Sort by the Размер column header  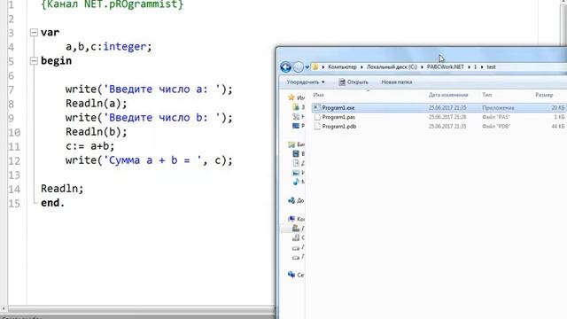[x=544, y=95]
